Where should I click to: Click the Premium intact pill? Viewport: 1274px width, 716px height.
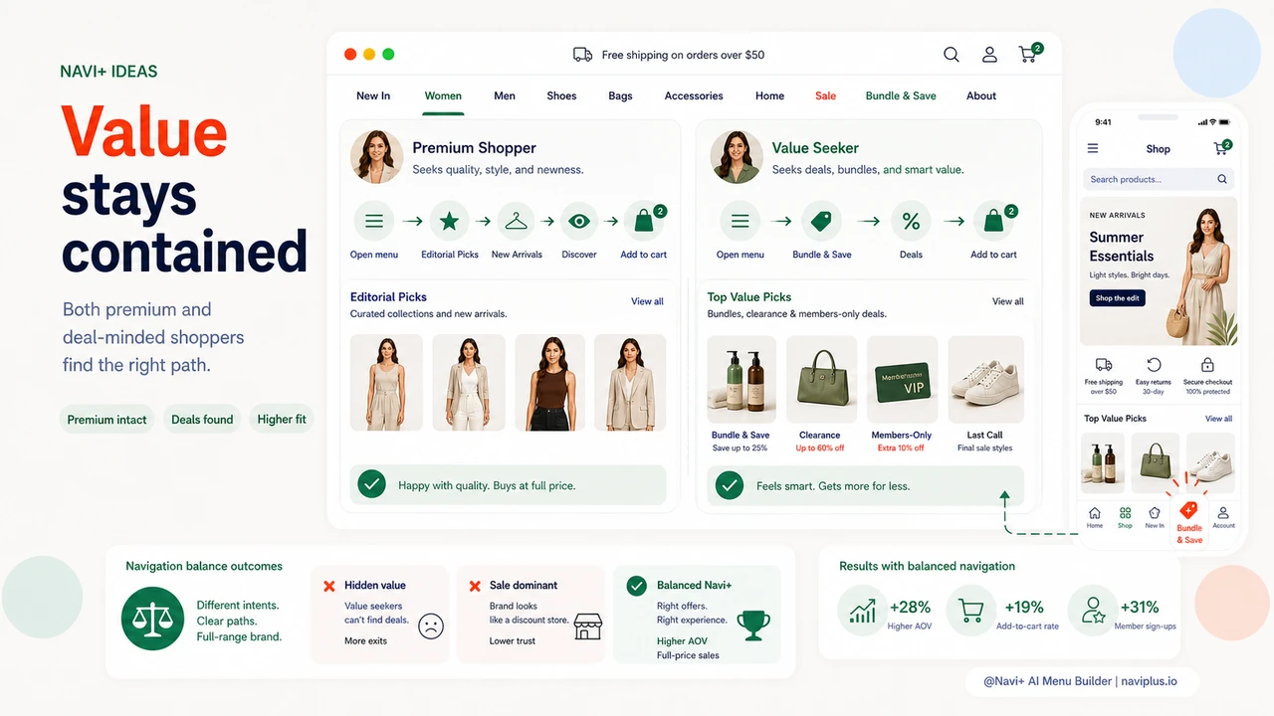click(x=106, y=420)
